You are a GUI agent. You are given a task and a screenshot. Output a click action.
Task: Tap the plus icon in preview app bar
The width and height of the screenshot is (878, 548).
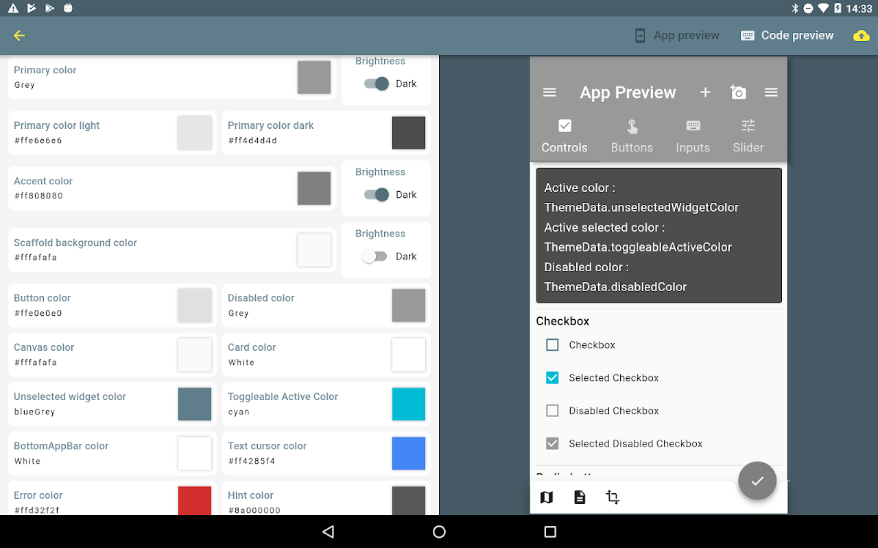click(705, 92)
